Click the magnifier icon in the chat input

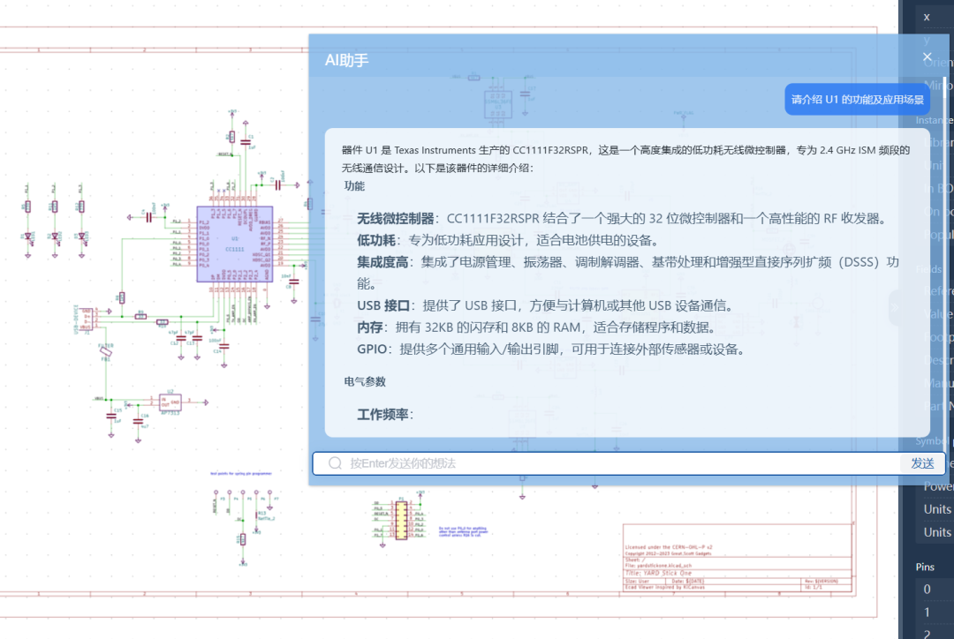[336, 463]
